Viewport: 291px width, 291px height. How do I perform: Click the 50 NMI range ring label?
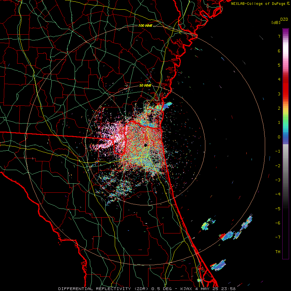click(x=145, y=85)
